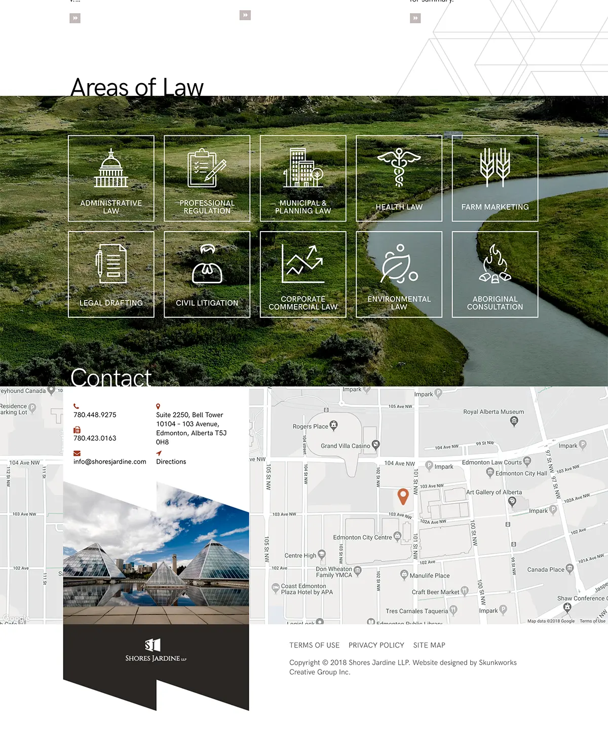Click the rightmost fast-forward arrow button

click(415, 18)
